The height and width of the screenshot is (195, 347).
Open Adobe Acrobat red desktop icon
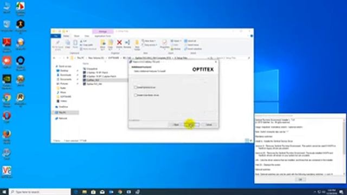click(x=7, y=45)
